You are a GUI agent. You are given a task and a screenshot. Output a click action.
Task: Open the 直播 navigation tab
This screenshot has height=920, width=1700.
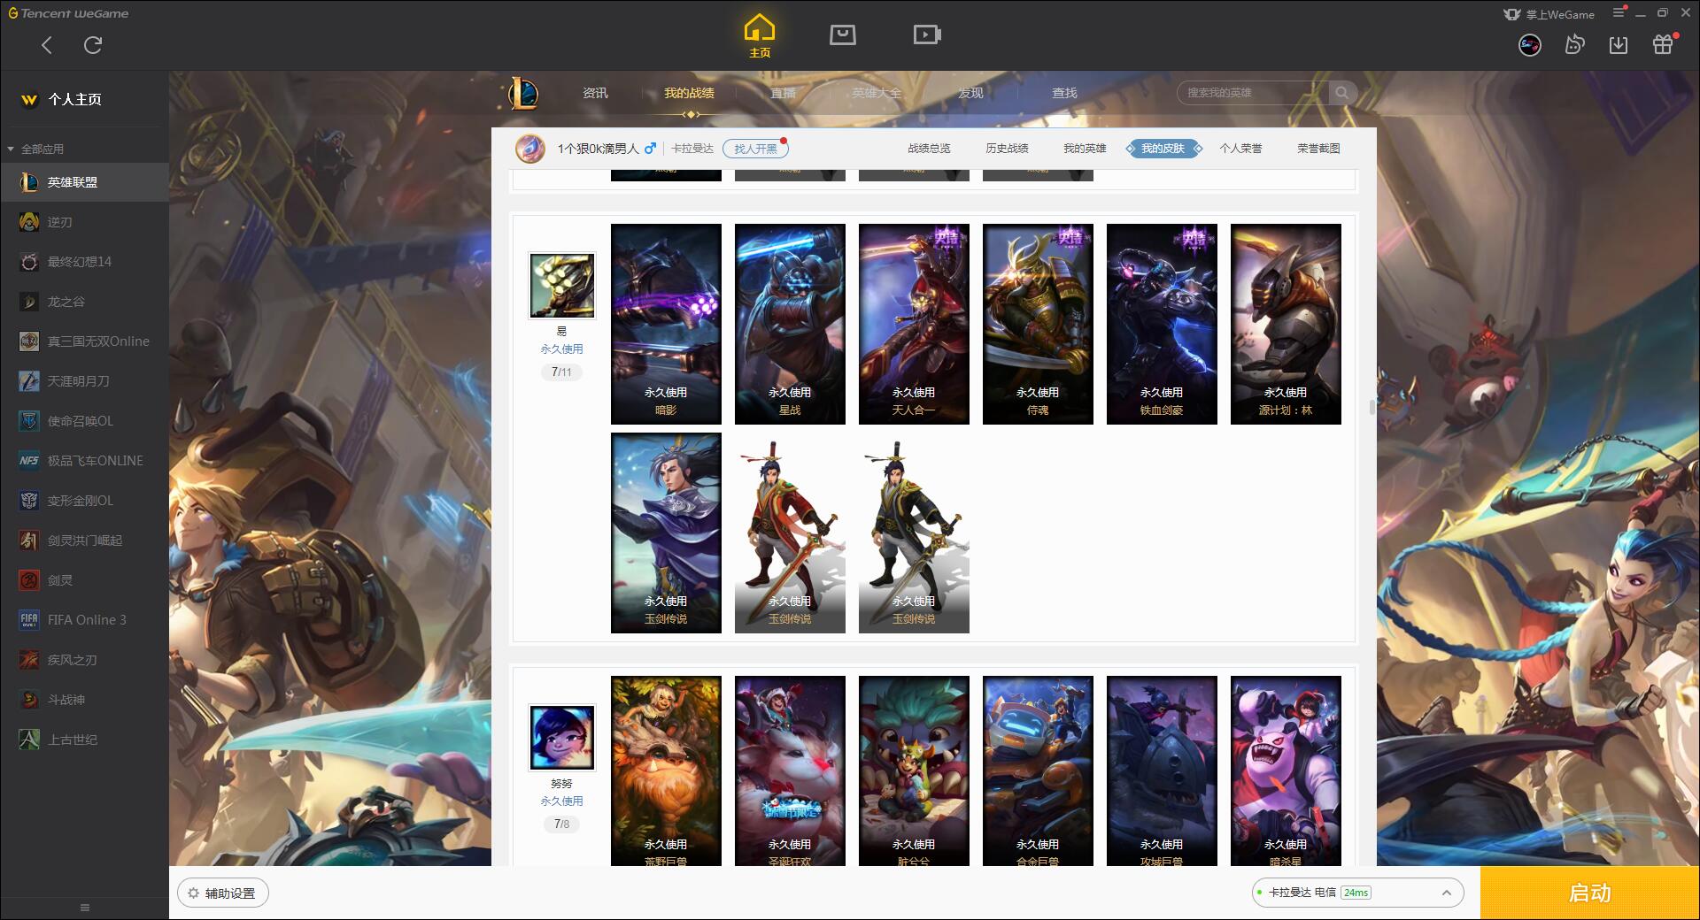[x=783, y=93]
